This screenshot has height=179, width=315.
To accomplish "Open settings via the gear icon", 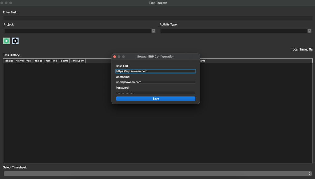I will coord(15,41).
